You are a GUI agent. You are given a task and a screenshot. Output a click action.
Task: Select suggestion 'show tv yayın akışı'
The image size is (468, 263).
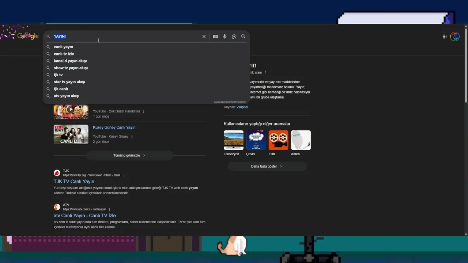pos(71,68)
